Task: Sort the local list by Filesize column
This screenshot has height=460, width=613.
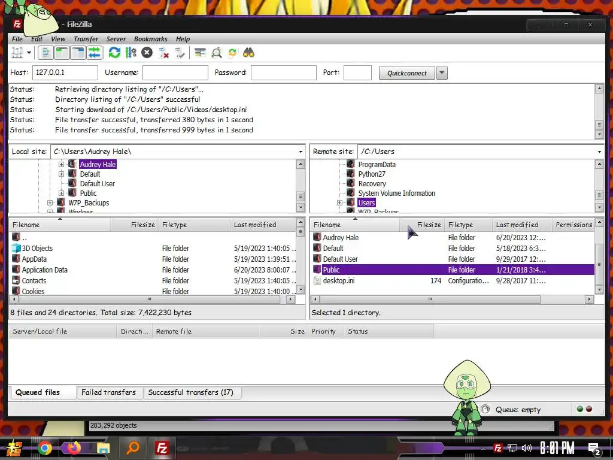Action: click(135, 225)
